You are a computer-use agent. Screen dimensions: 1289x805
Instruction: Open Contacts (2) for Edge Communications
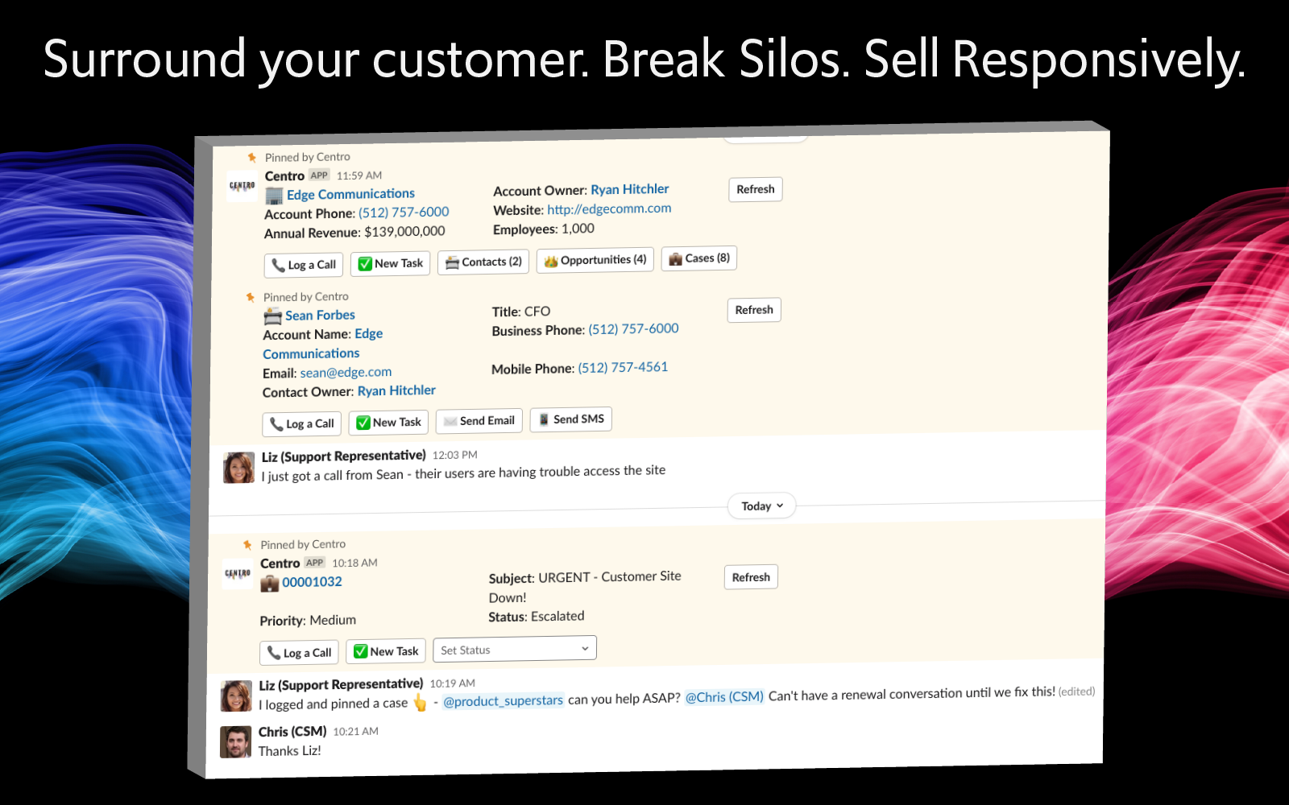point(483,262)
